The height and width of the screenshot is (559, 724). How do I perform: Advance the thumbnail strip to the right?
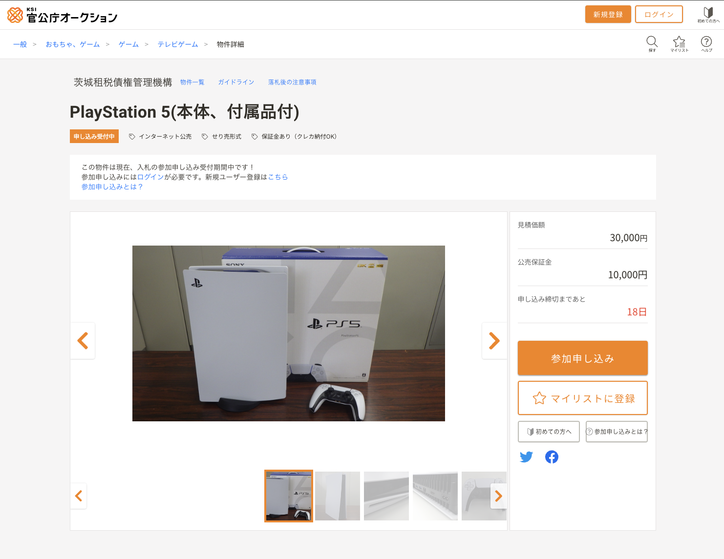(x=498, y=496)
